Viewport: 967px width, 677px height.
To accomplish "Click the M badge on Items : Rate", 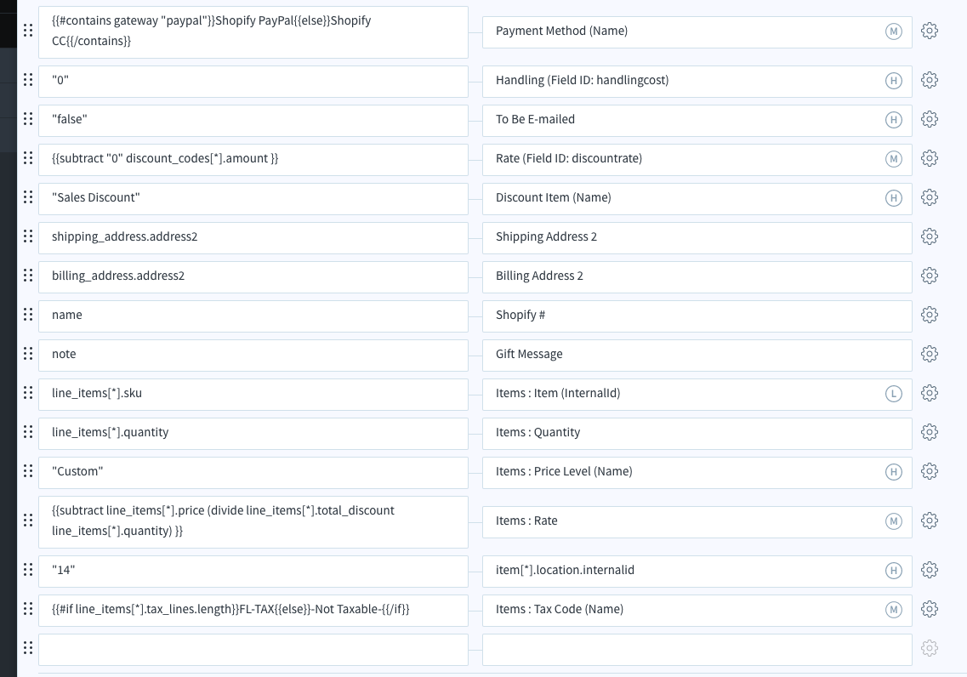I will click(893, 521).
